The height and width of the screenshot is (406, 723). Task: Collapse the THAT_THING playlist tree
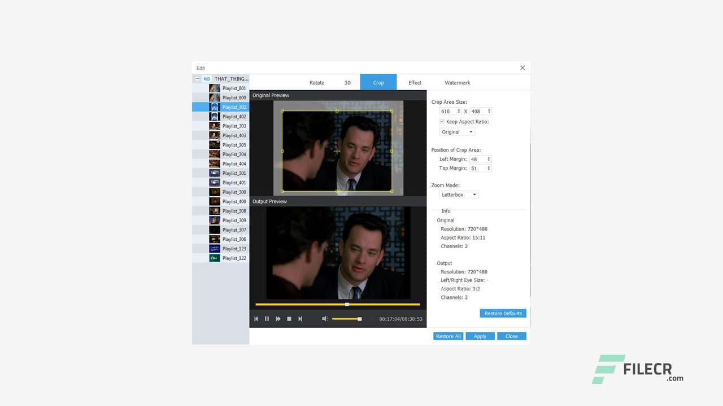tap(196, 78)
